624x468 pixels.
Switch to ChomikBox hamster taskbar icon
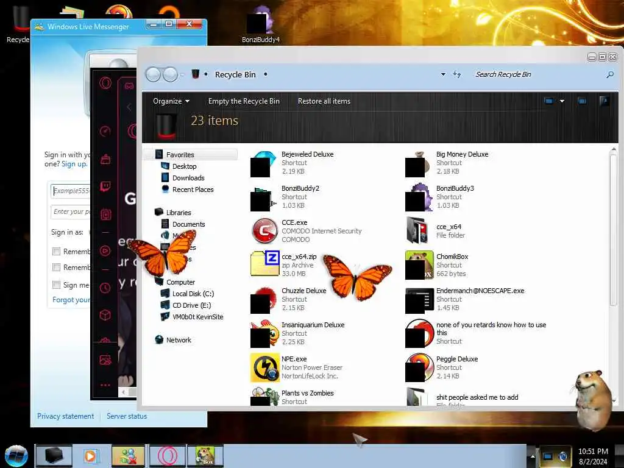[205, 456]
